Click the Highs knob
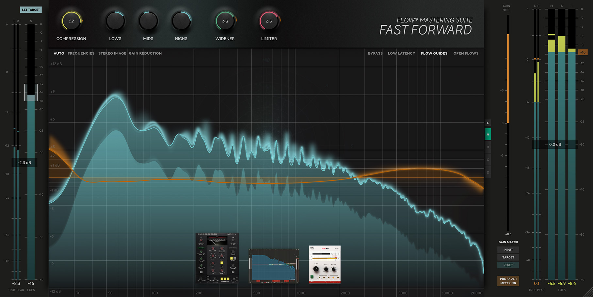 (x=181, y=21)
